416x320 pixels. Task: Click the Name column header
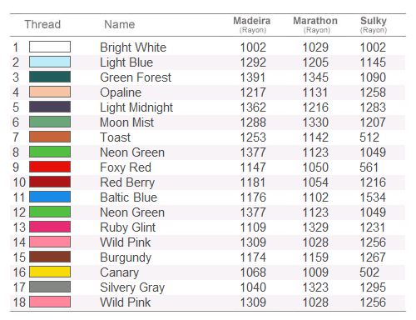pyautogui.click(x=120, y=24)
